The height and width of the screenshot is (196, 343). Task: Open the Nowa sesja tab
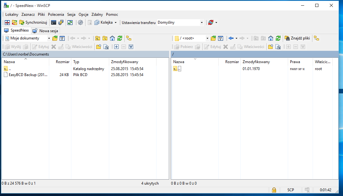pyautogui.click(x=45, y=31)
